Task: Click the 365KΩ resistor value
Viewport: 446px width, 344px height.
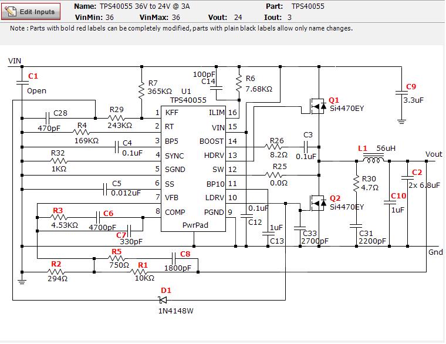Action: click(160, 92)
